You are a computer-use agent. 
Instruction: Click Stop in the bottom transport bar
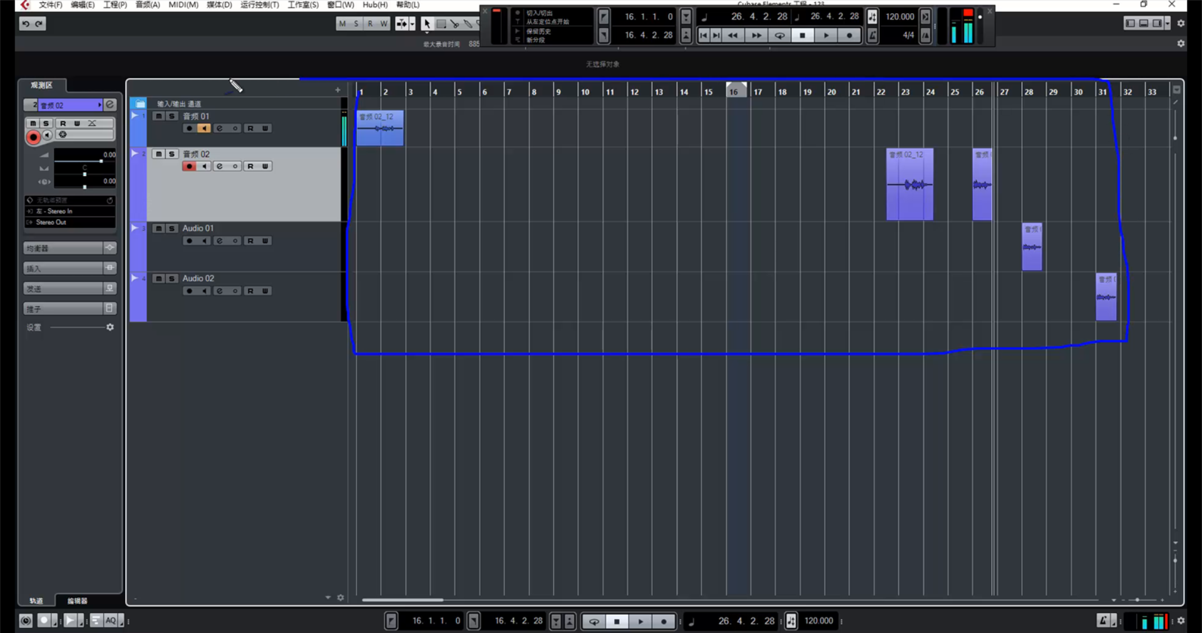pos(617,621)
